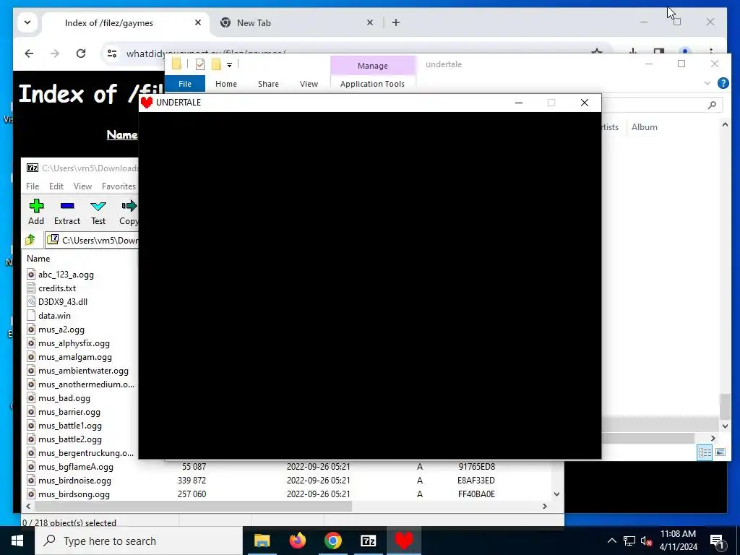The image size is (740, 555).
Task: Close the New Tab Chrome tab
Action: tap(370, 22)
